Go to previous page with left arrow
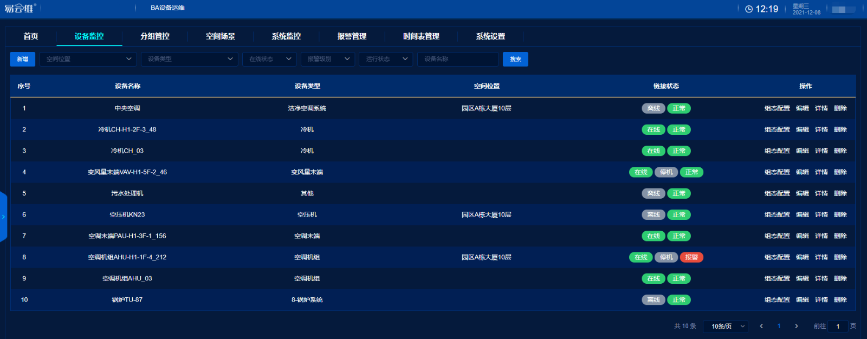Image resolution: width=867 pixels, height=339 pixels. 761,326
